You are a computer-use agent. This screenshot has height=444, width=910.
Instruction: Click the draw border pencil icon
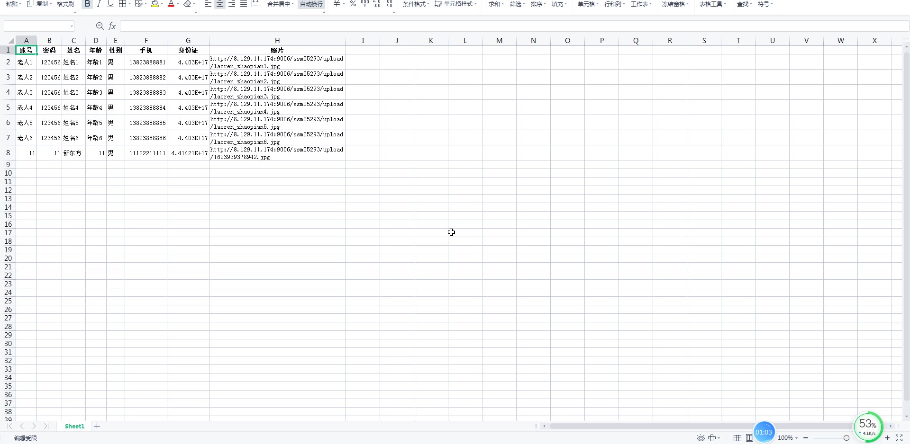138,4
